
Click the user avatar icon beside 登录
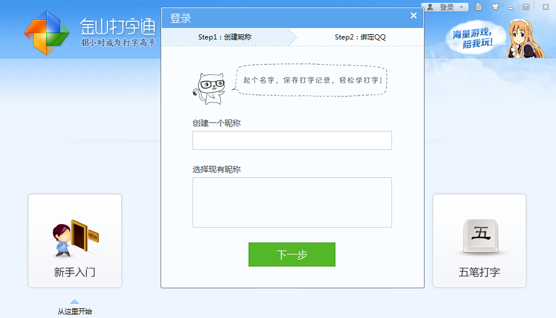(x=430, y=7)
